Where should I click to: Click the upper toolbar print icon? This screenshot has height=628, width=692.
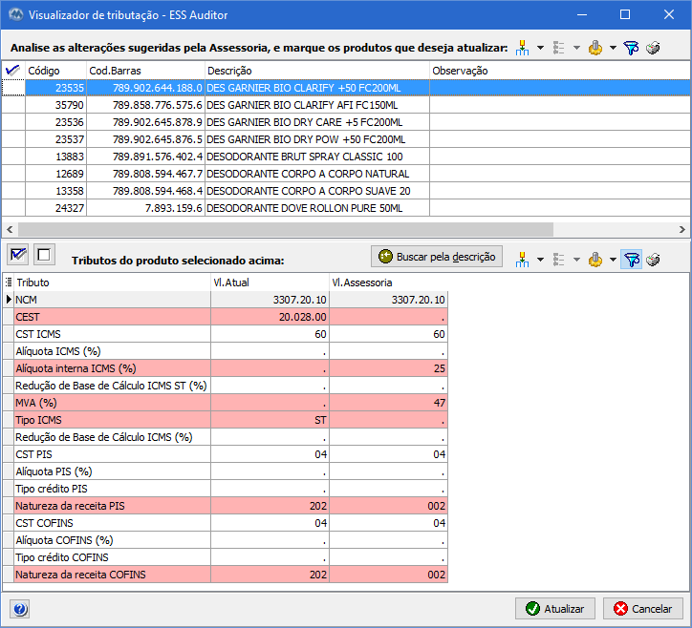[x=653, y=48]
